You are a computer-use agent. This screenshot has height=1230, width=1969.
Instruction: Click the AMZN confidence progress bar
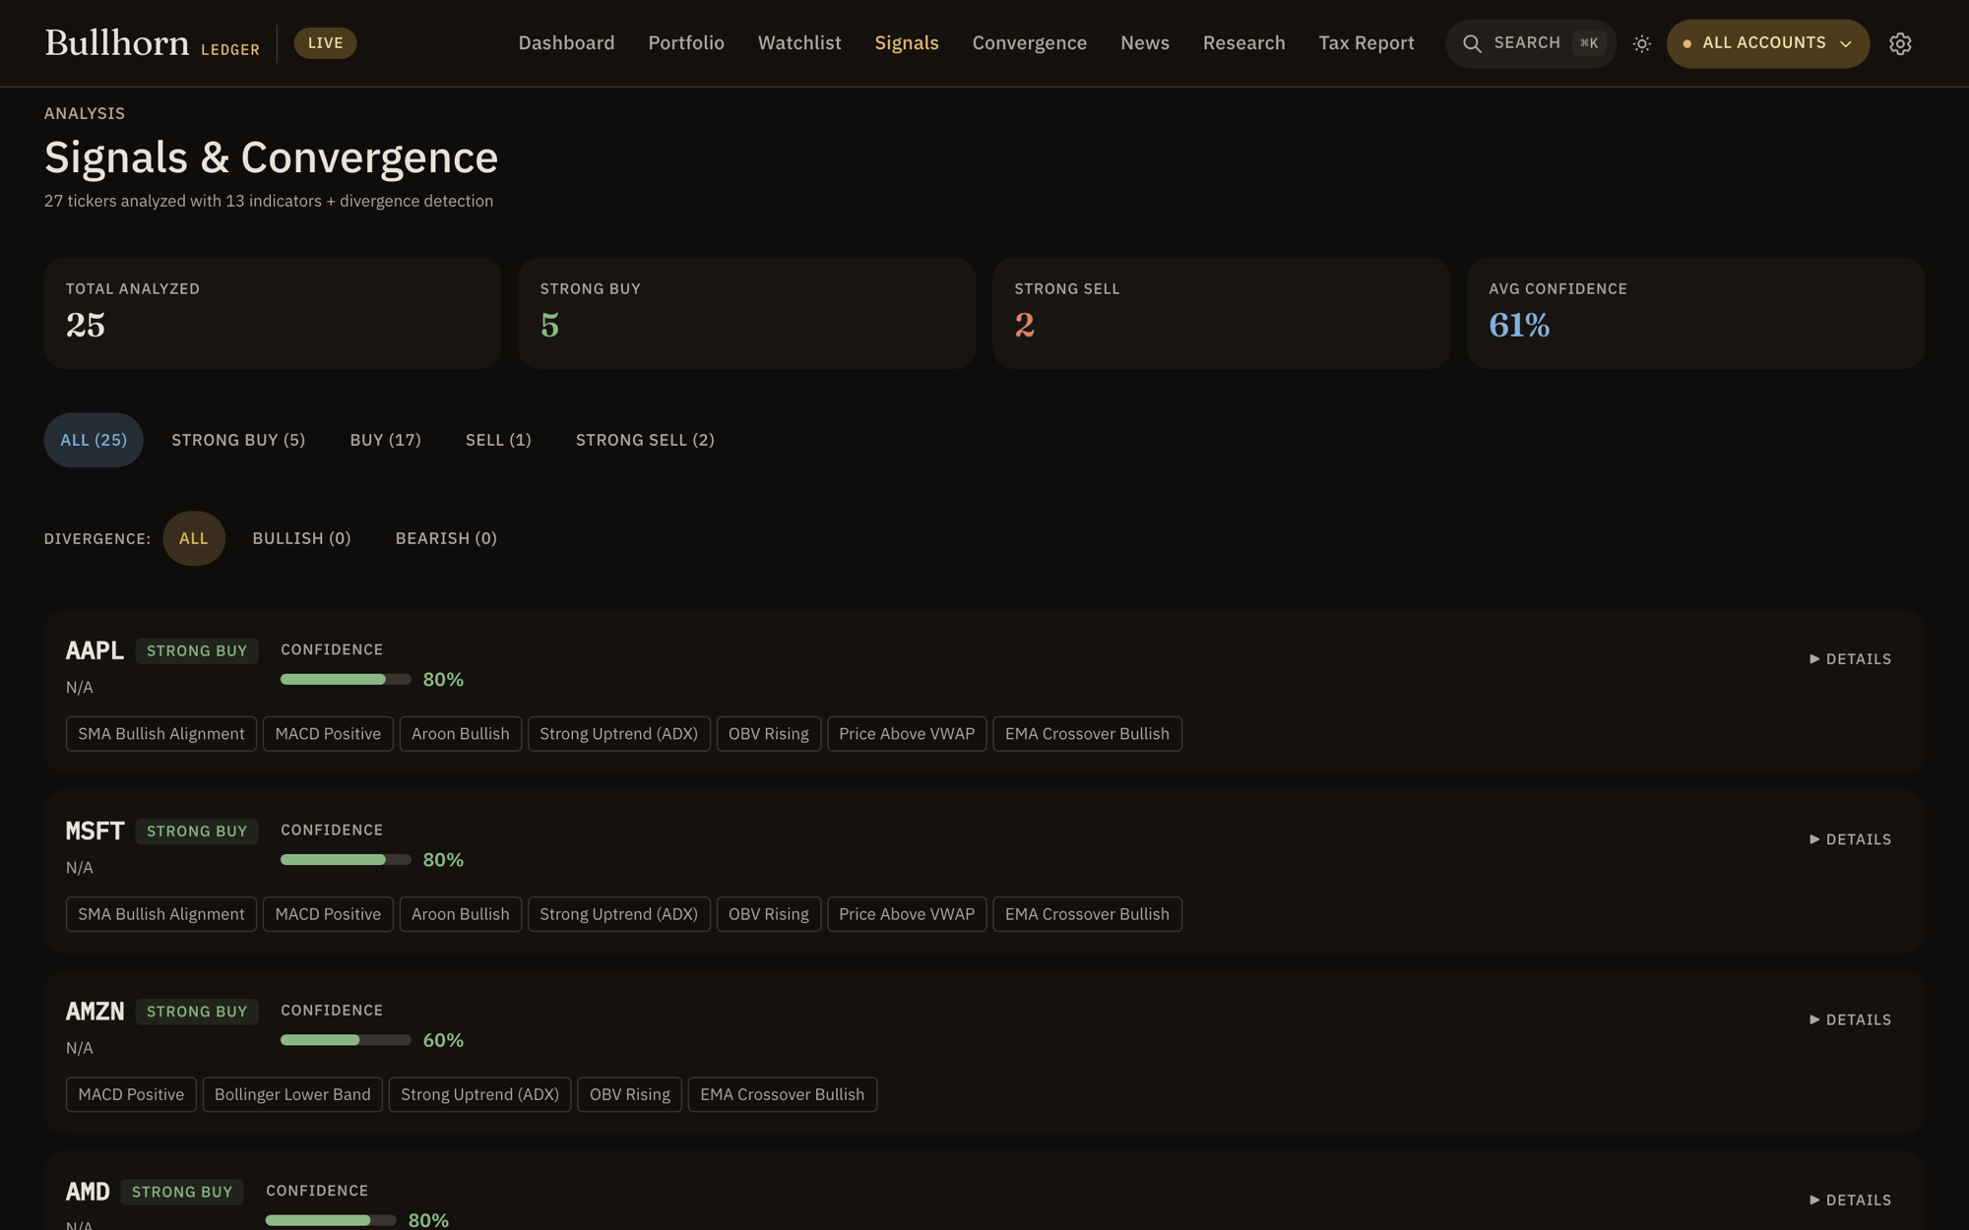346,1039
